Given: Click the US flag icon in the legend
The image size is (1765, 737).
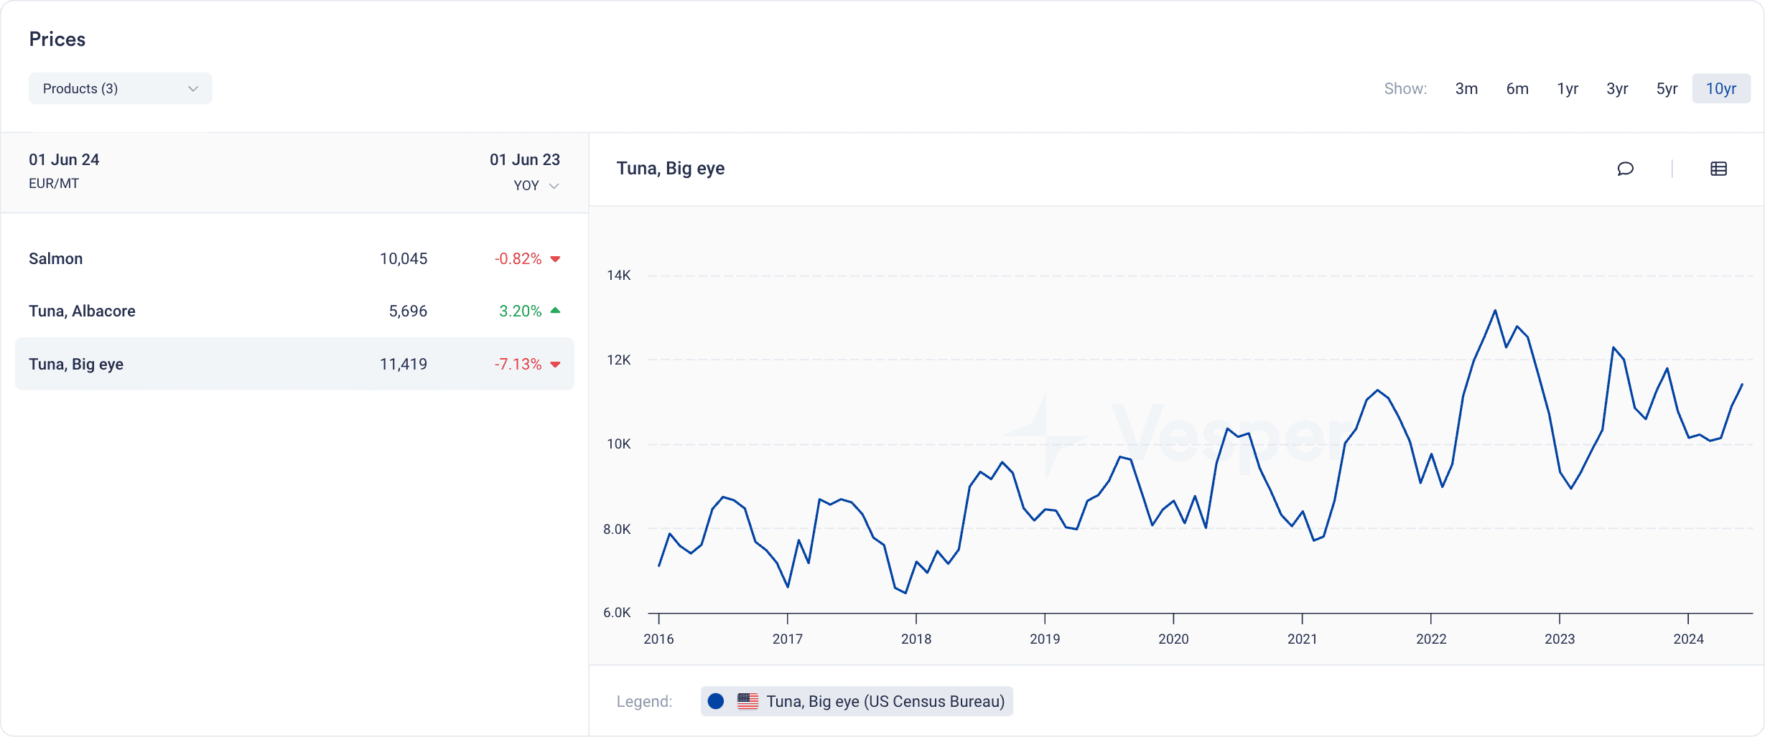Looking at the screenshot, I should pyautogui.click(x=748, y=701).
